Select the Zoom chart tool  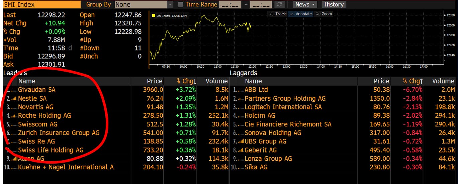click(324, 14)
